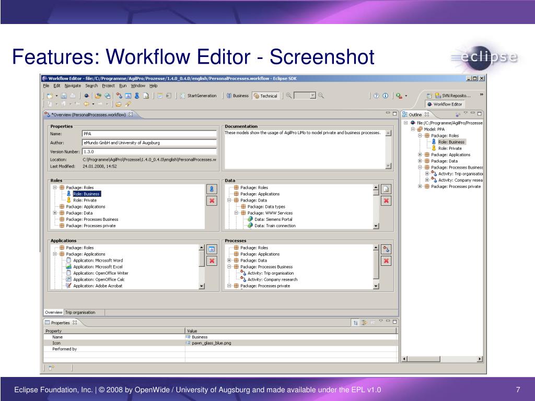Click the Name field containing PPA
The width and height of the screenshot is (535, 401).
click(149, 134)
